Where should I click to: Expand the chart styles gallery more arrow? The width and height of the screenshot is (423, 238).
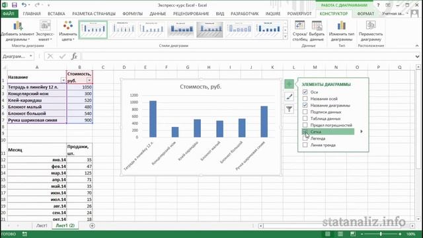(x=286, y=37)
